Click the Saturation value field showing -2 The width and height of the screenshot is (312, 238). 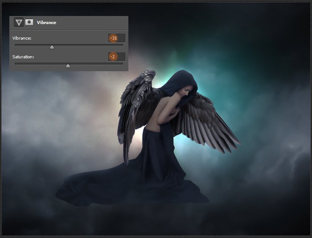click(116, 57)
